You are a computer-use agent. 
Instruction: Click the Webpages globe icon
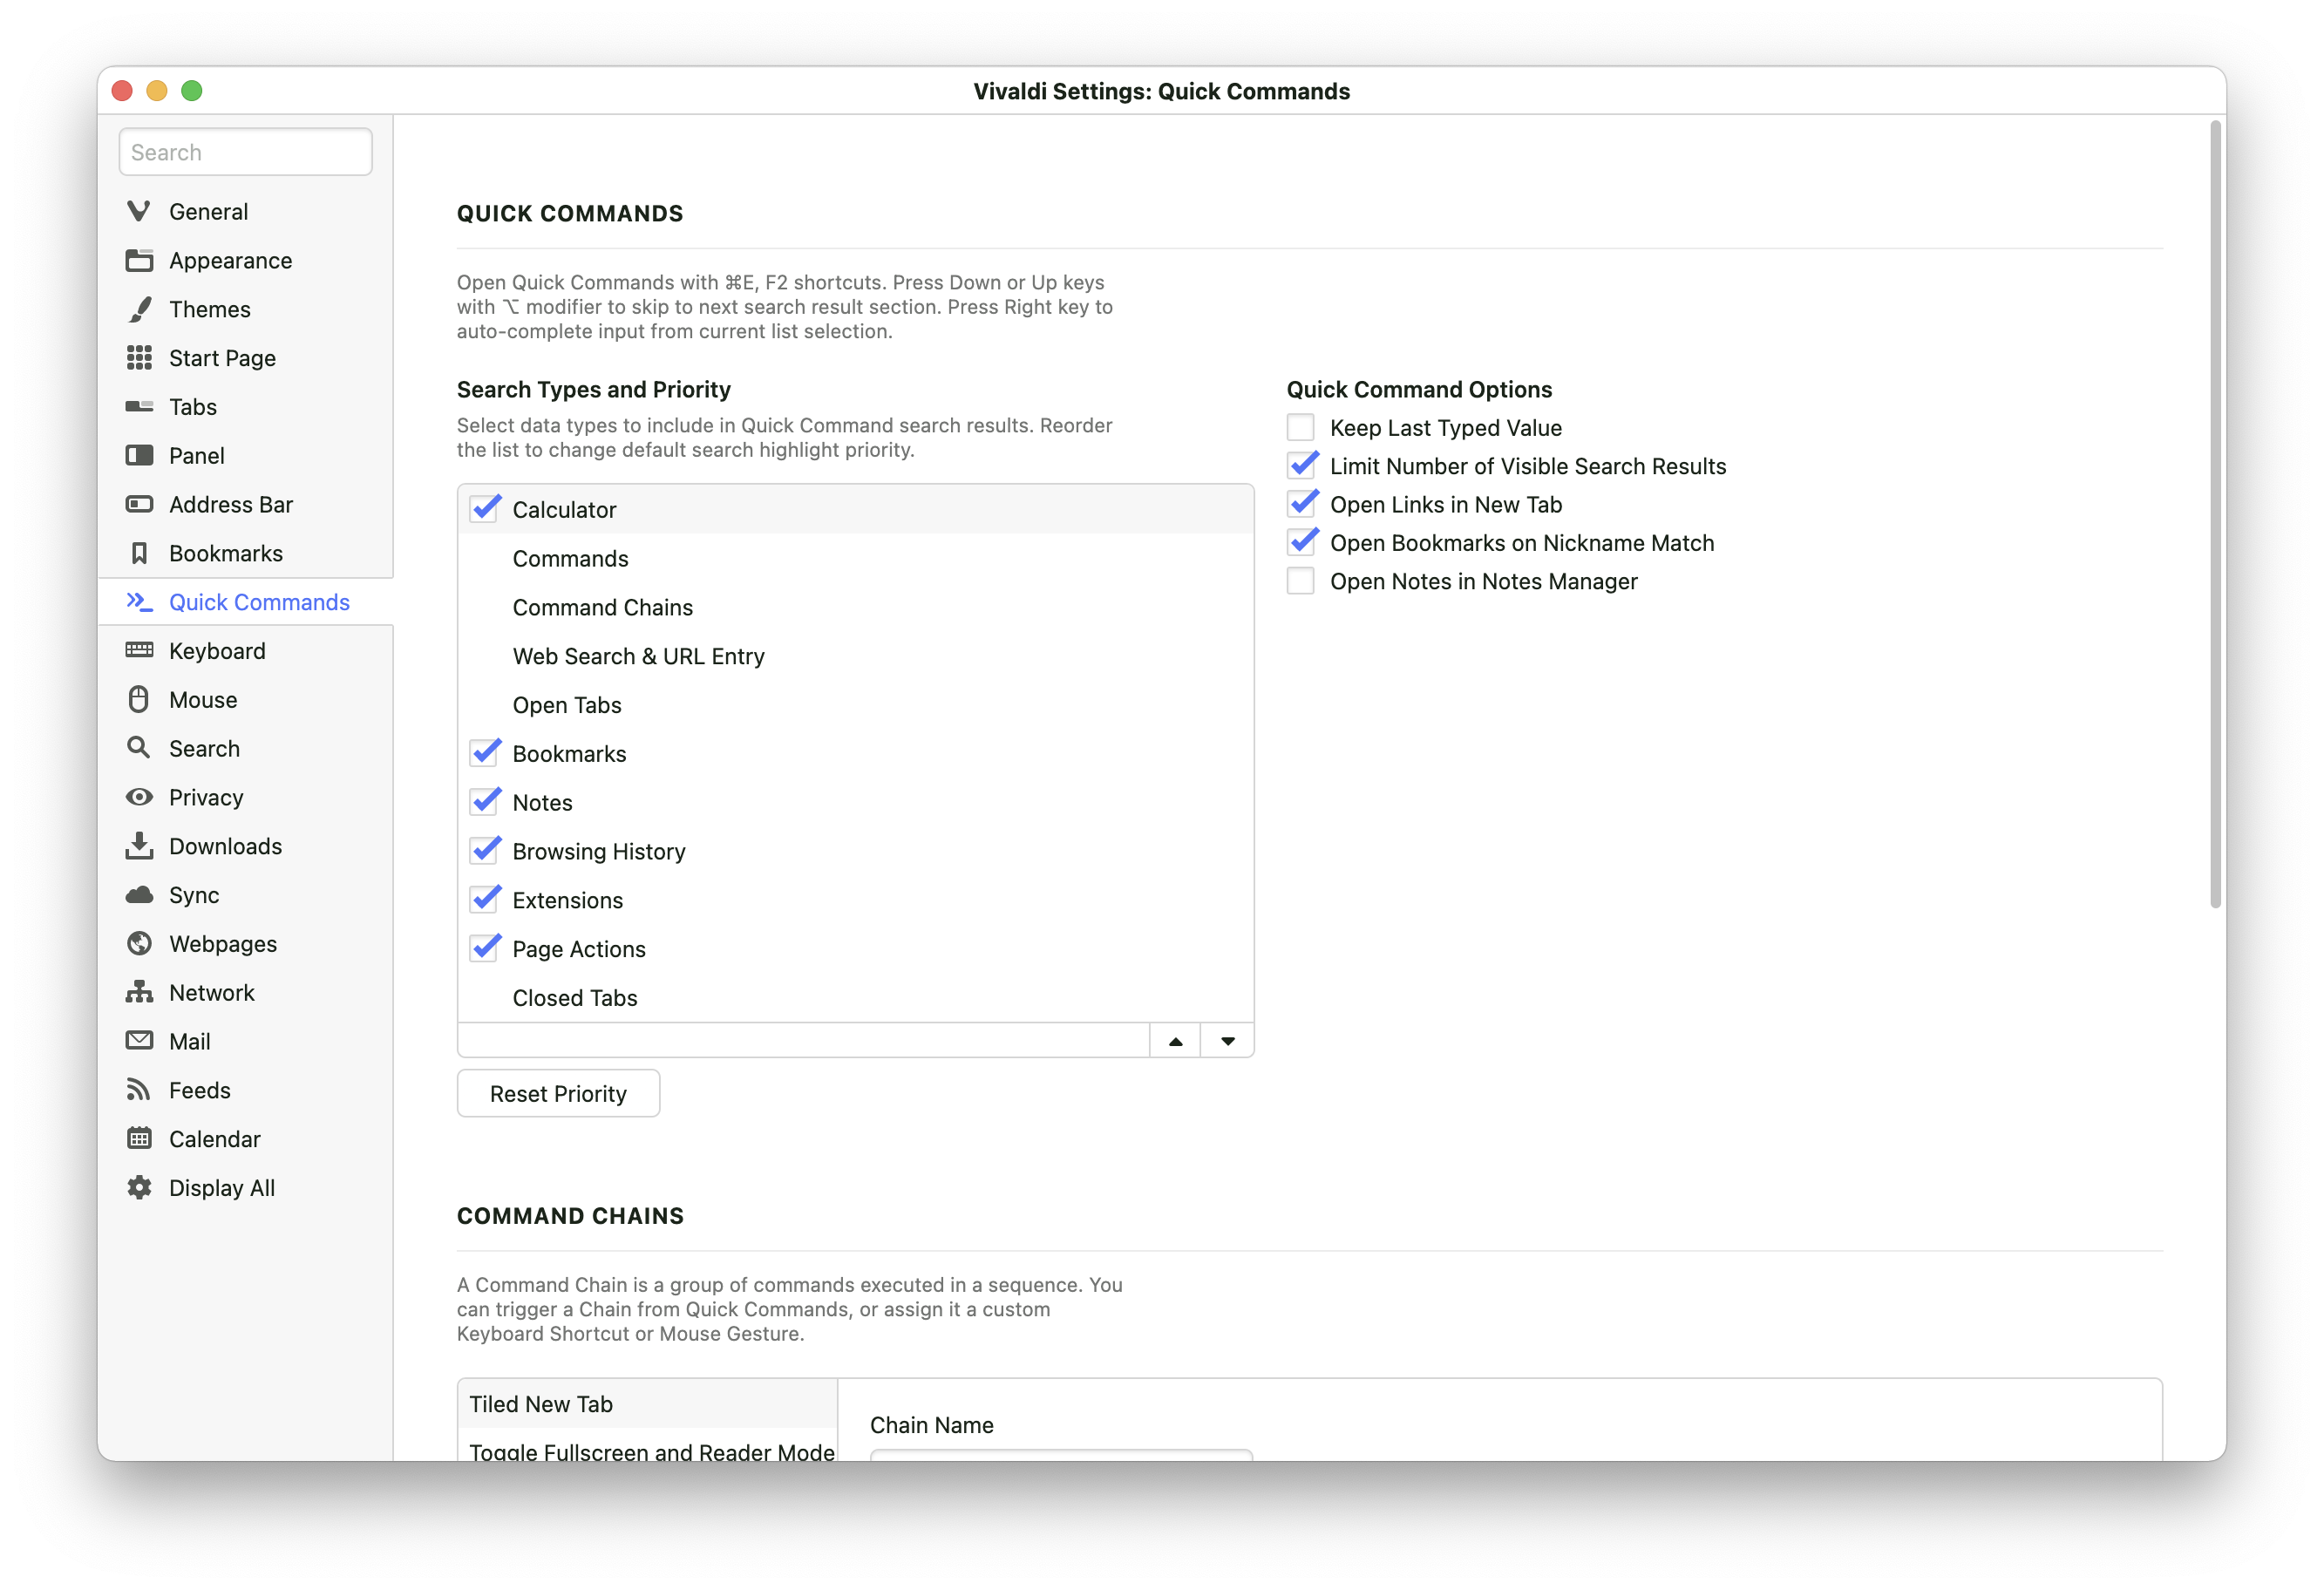point(139,943)
